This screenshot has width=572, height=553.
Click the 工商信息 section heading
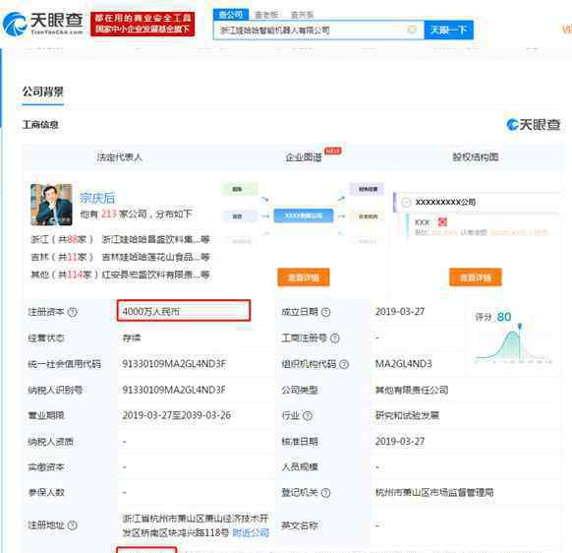point(40,125)
